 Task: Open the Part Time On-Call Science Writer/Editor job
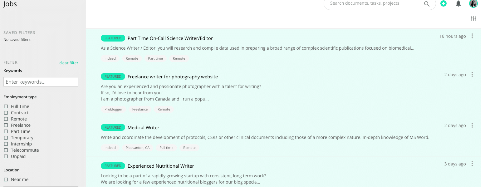click(x=170, y=38)
